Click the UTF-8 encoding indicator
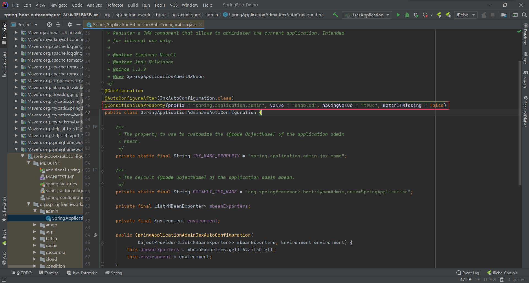The image size is (529, 283). (490, 280)
